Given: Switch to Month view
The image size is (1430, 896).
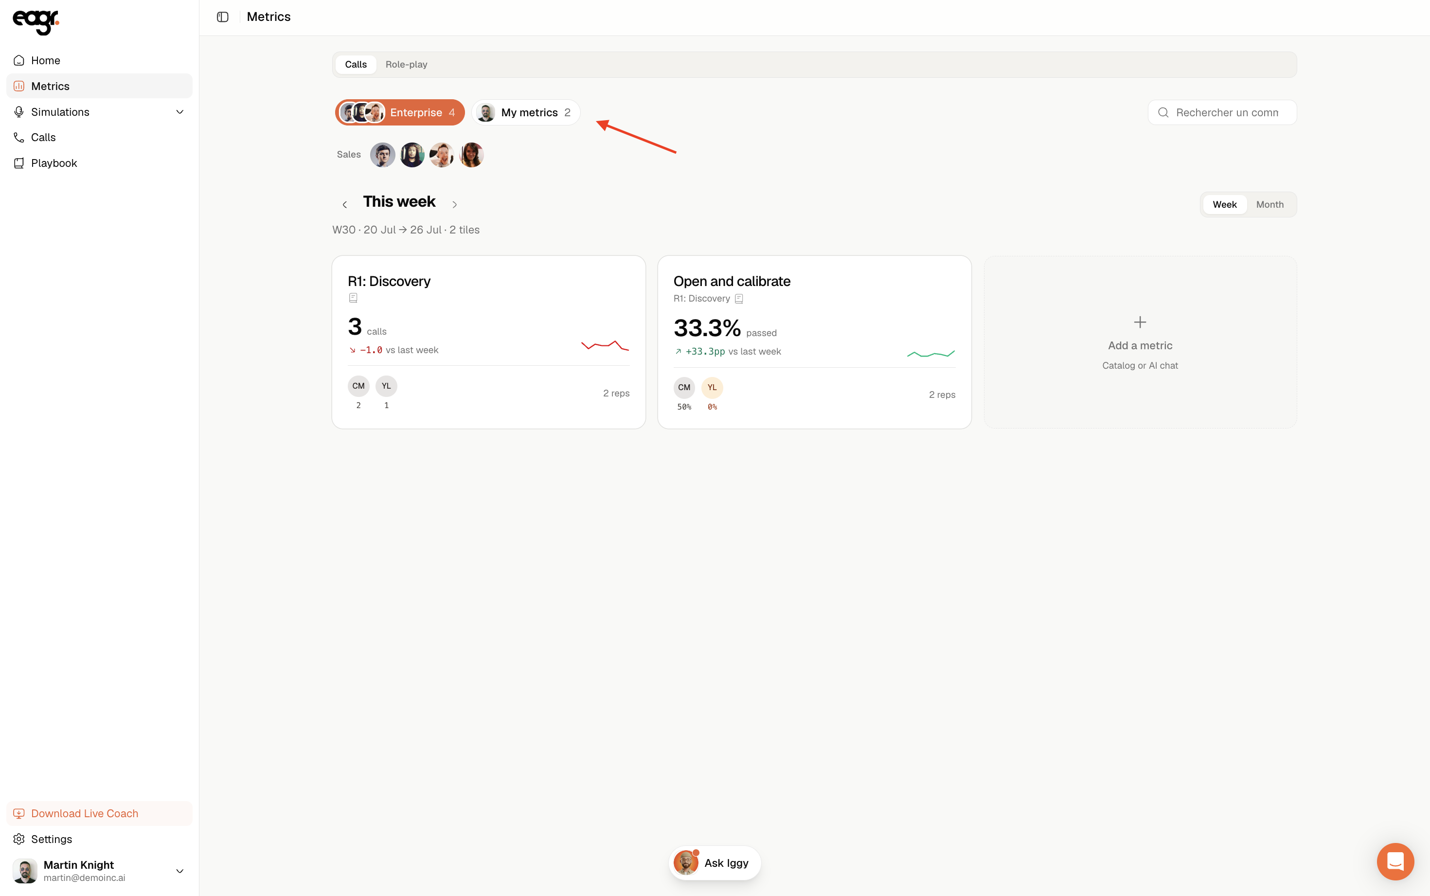Looking at the screenshot, I should [x=1270, y=204].
